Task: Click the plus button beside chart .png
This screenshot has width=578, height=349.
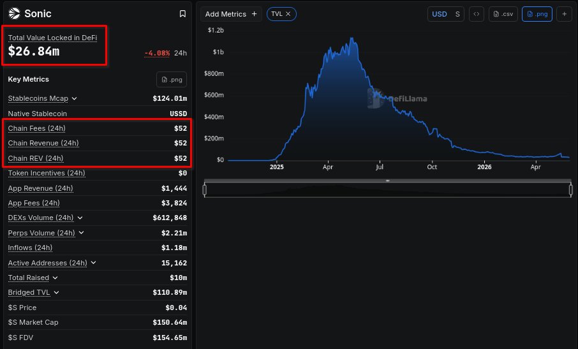Action: [564, 14]
